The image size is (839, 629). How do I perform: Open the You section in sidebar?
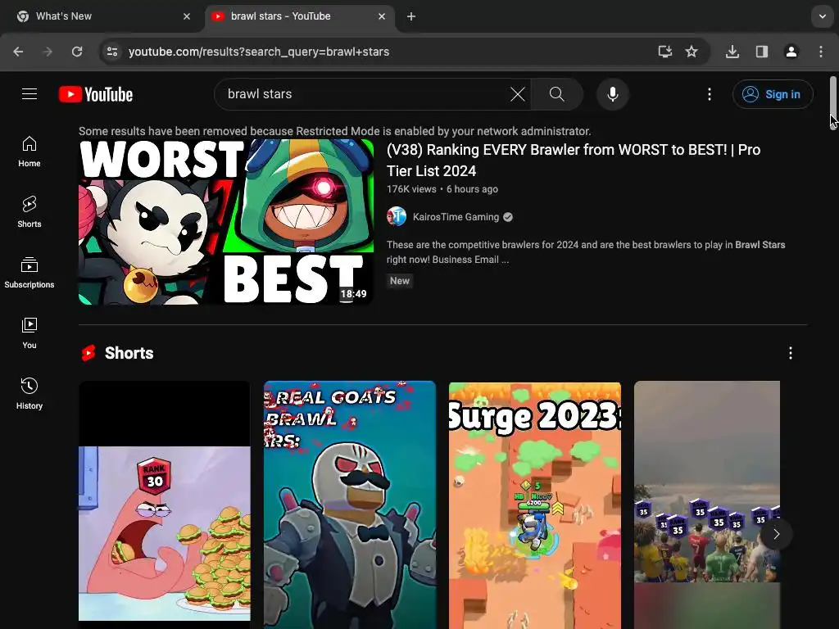[29, 333]
